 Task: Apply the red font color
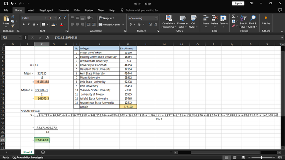[61, 24]
